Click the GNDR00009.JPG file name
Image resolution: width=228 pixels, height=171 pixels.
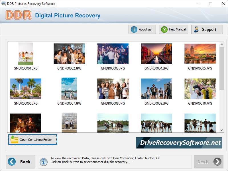[x=156, y=103]
